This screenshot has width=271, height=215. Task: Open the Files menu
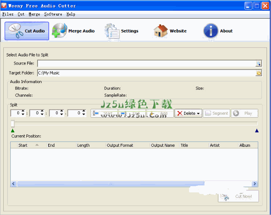[8, 14]
